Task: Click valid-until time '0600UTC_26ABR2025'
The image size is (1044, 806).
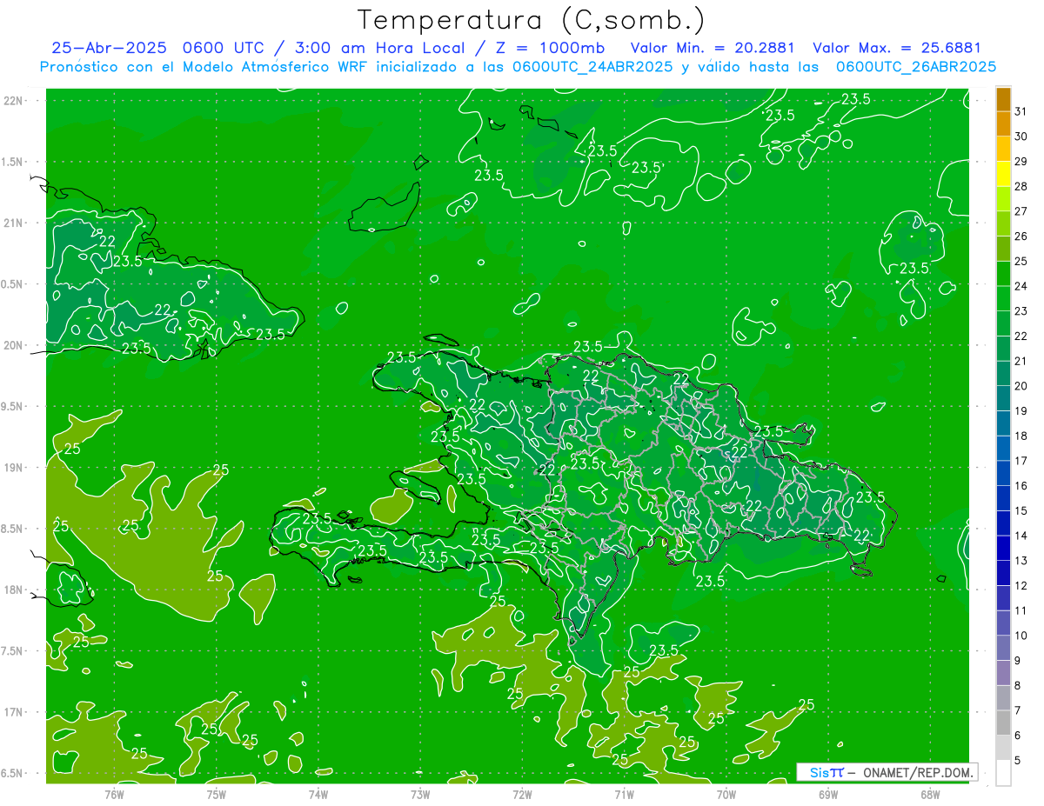Action: [x=916, y=67]
